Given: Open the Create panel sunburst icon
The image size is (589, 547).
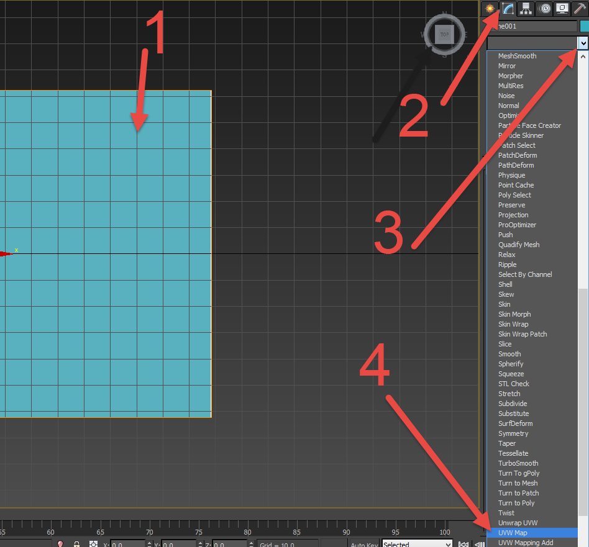Looking at the screenshot, I should click(x=490, y=8).
